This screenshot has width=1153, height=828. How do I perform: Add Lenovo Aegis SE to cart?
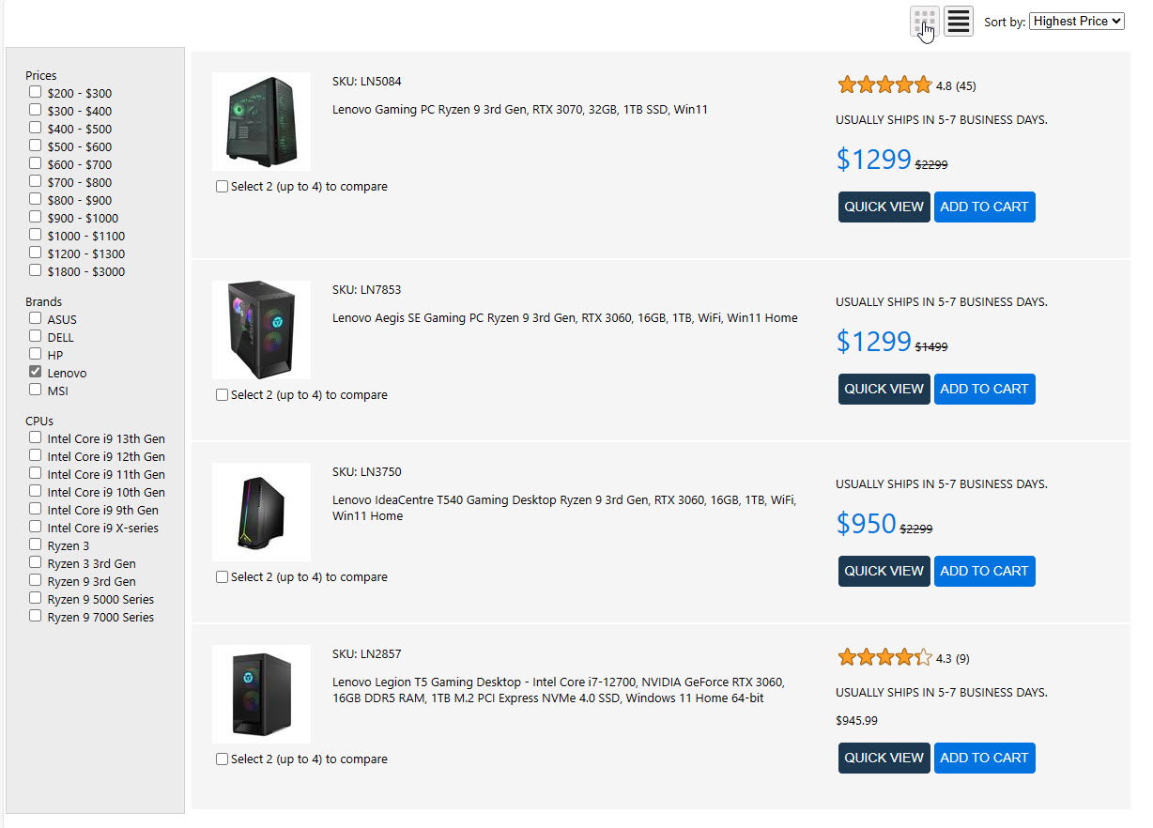click(984, 389)
